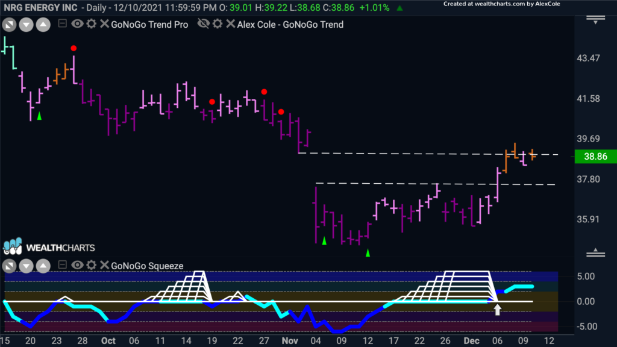Screen dimensions: 617x347
Task: Click the -5.00 squeeze axis label
Action: 586,327
